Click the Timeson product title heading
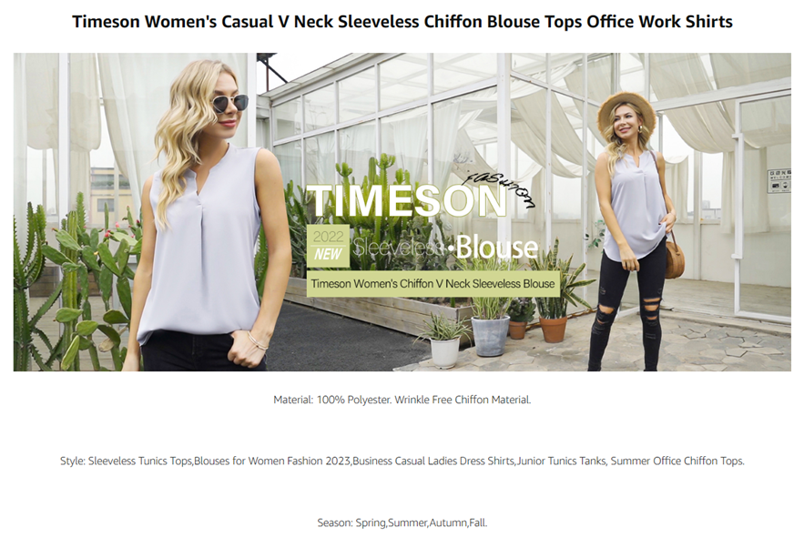 click(x=402, y=22)
